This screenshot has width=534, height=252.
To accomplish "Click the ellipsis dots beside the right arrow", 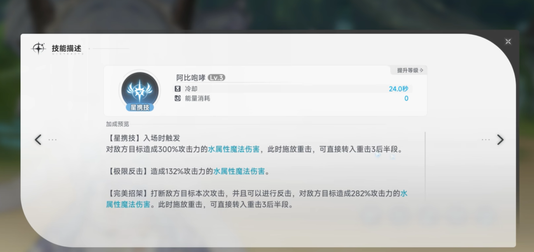I will pyautogui.click(x=486, y=140).
